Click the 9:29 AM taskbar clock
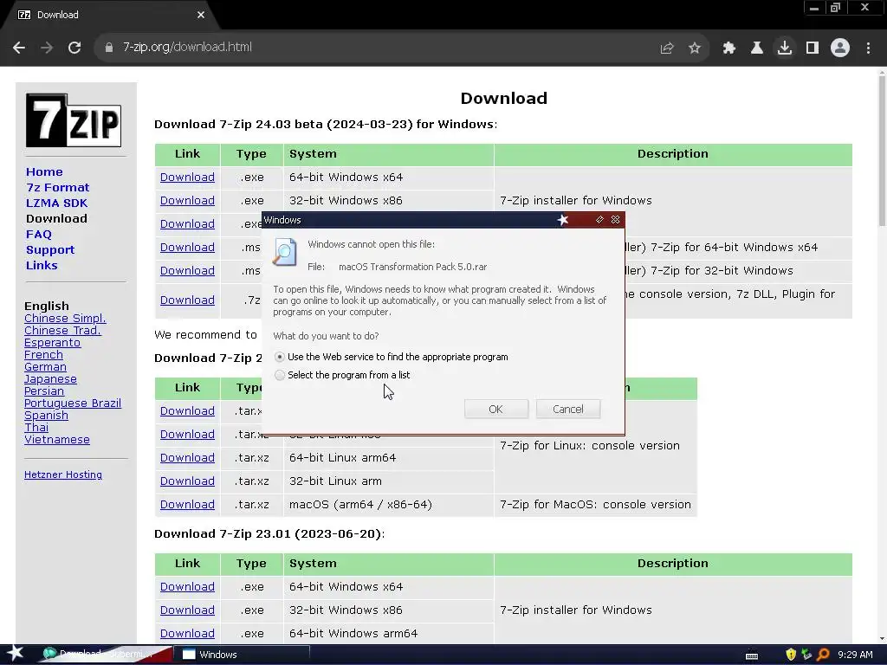Image resolution: width=887 pixels, height=665 pixels. click(x=855, y=655)
